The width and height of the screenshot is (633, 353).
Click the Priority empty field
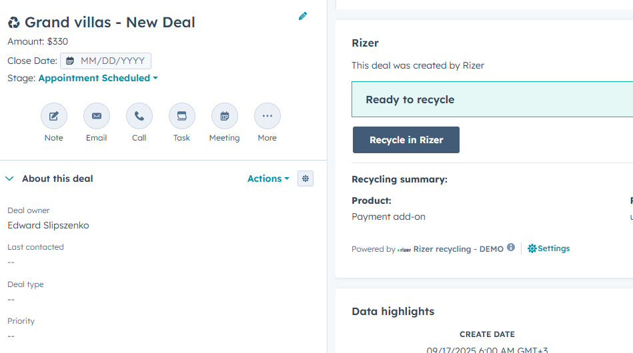click(11, 336)
